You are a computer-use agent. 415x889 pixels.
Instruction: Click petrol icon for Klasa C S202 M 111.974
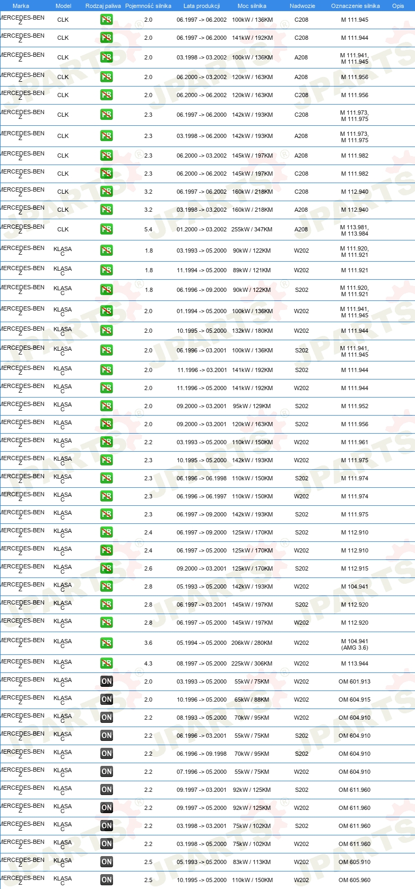click(x=106, y=479)
